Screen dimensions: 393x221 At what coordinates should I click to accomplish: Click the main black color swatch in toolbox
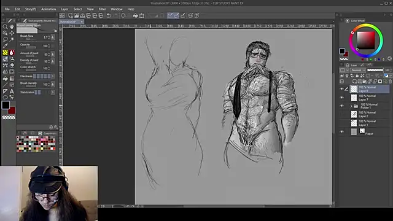(x=6, y=105)
